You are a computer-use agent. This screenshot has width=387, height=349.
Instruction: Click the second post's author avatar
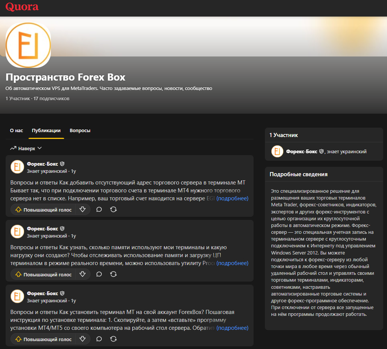point(17,232)
